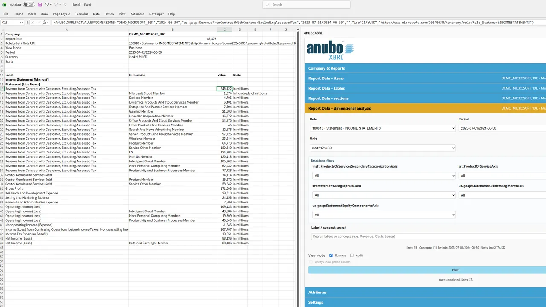The image size is (546, 307).
Task: Expand the Settings section
Action: [425, 302]
